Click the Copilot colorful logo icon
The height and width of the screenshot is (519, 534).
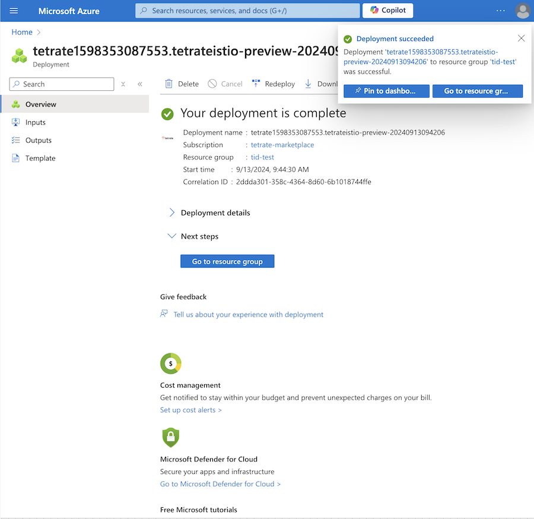coord(374,10)
